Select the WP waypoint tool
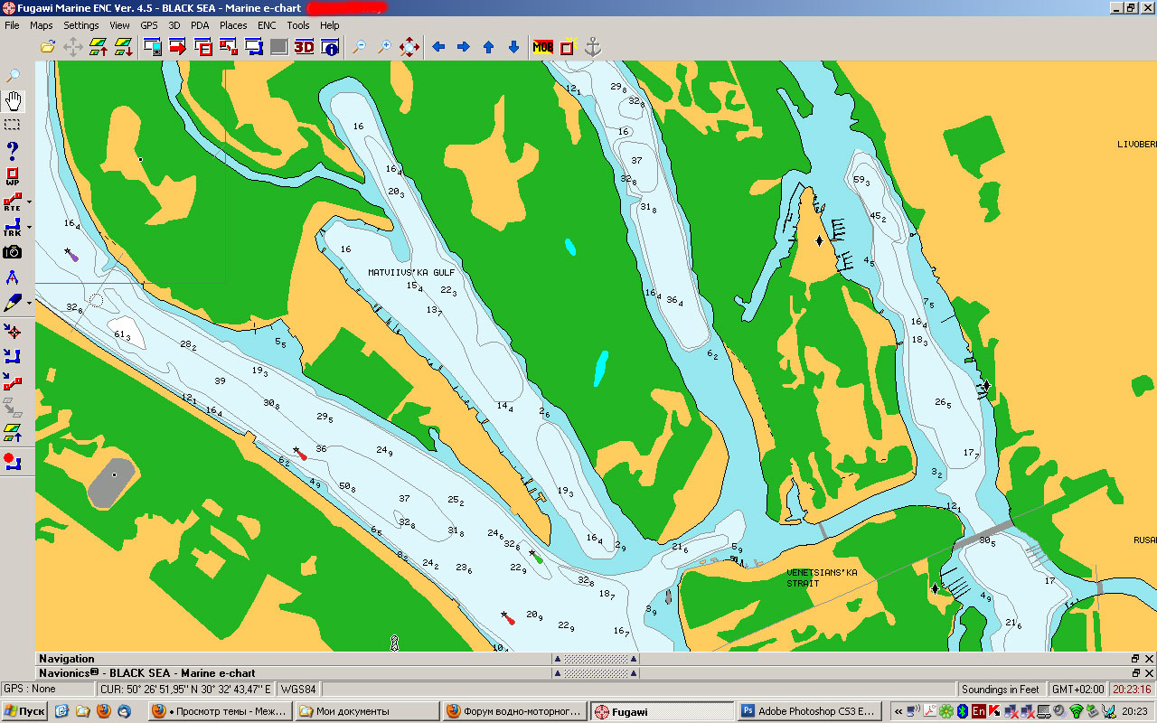This screenshot has width=1157, height=723. 13,175
